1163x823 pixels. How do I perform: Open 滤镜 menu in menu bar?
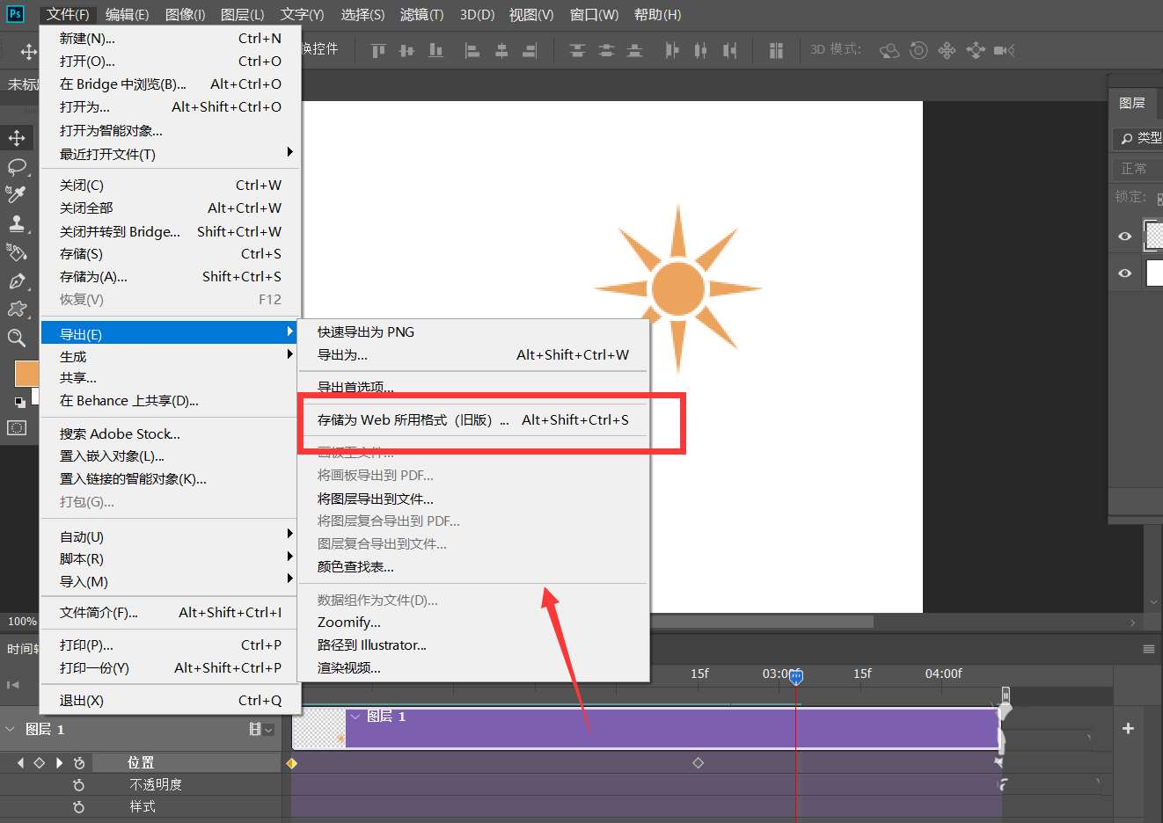coord(421,14)
